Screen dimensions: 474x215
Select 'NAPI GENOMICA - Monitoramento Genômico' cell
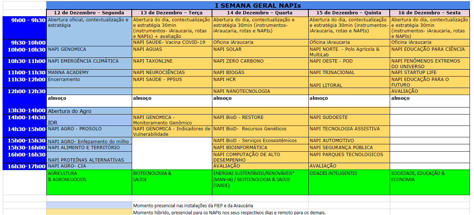[x=172, y=120]
